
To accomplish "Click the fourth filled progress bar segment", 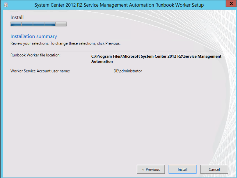I will 50,24.
